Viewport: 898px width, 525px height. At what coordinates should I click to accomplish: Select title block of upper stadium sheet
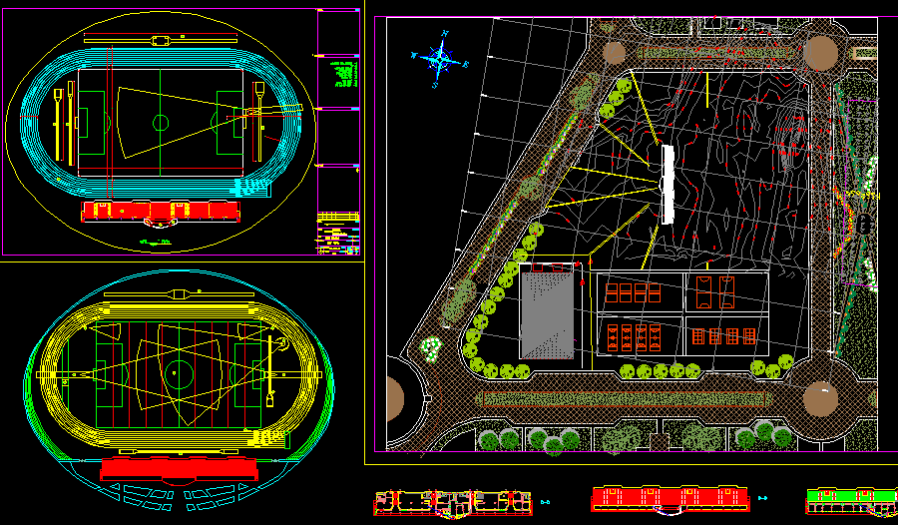point(338,234)
